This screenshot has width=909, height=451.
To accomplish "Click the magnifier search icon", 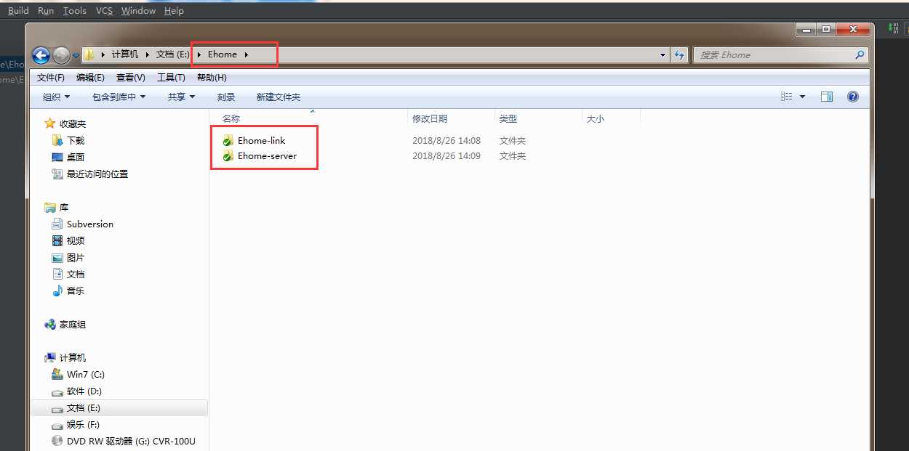I will point(860,54).
